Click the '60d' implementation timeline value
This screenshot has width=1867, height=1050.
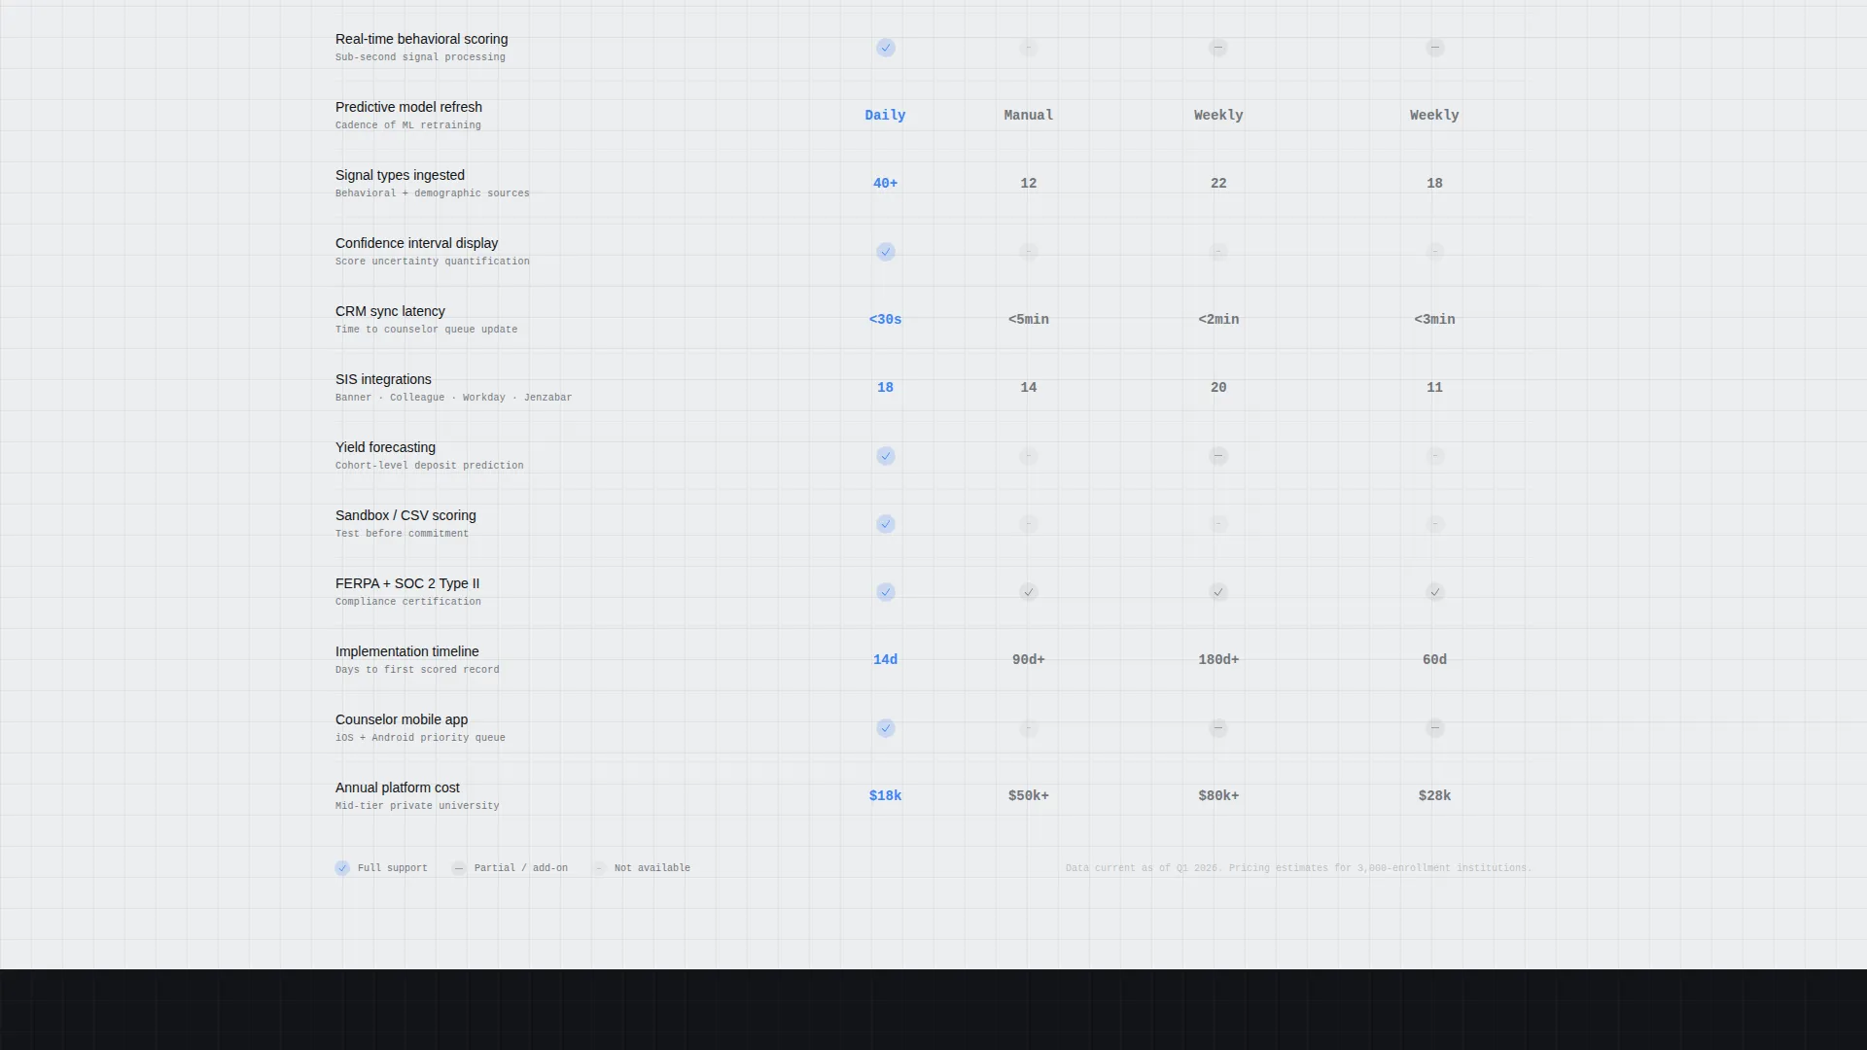tap(1434, 659)
